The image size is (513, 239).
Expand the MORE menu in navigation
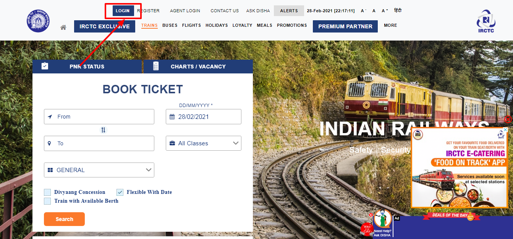click(390, 25)
